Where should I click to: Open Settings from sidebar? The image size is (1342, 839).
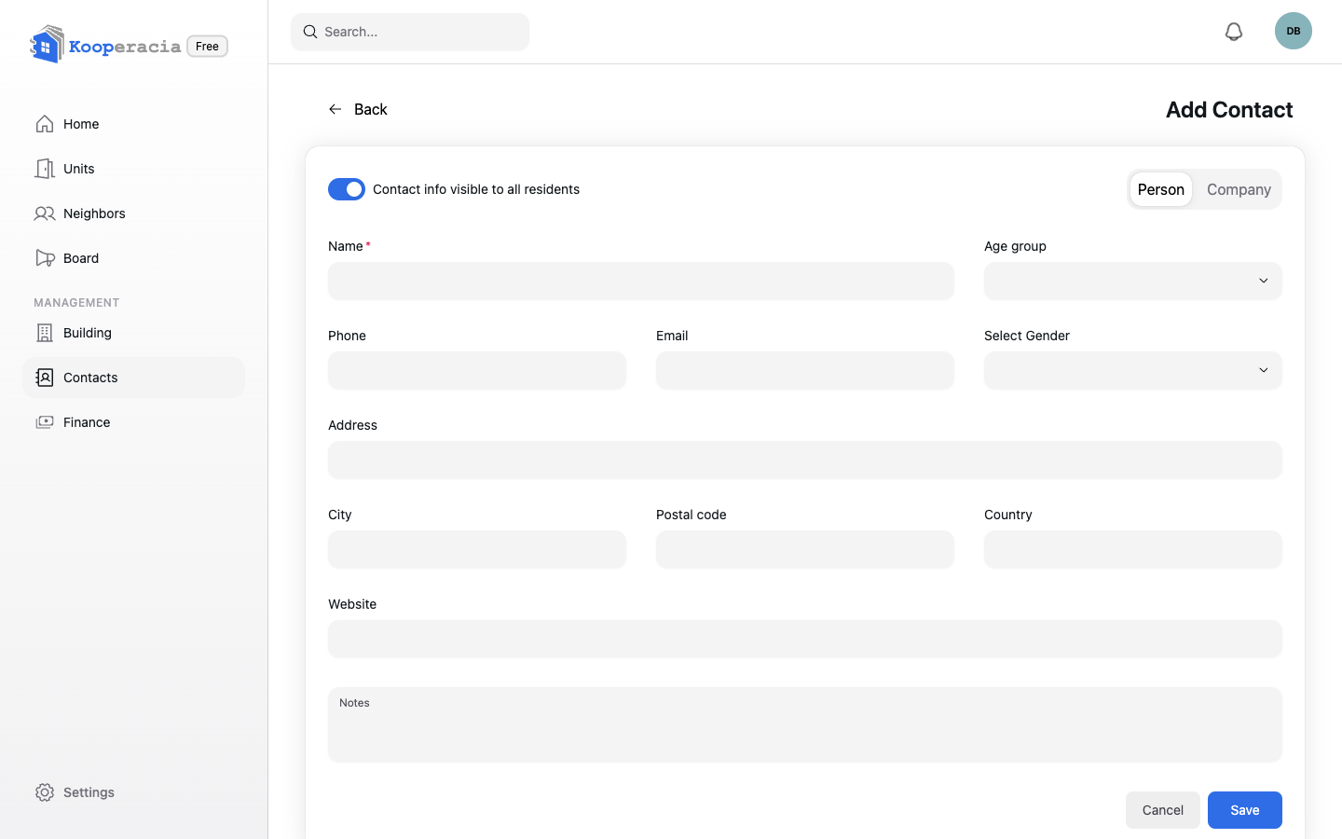coord(133,792)
